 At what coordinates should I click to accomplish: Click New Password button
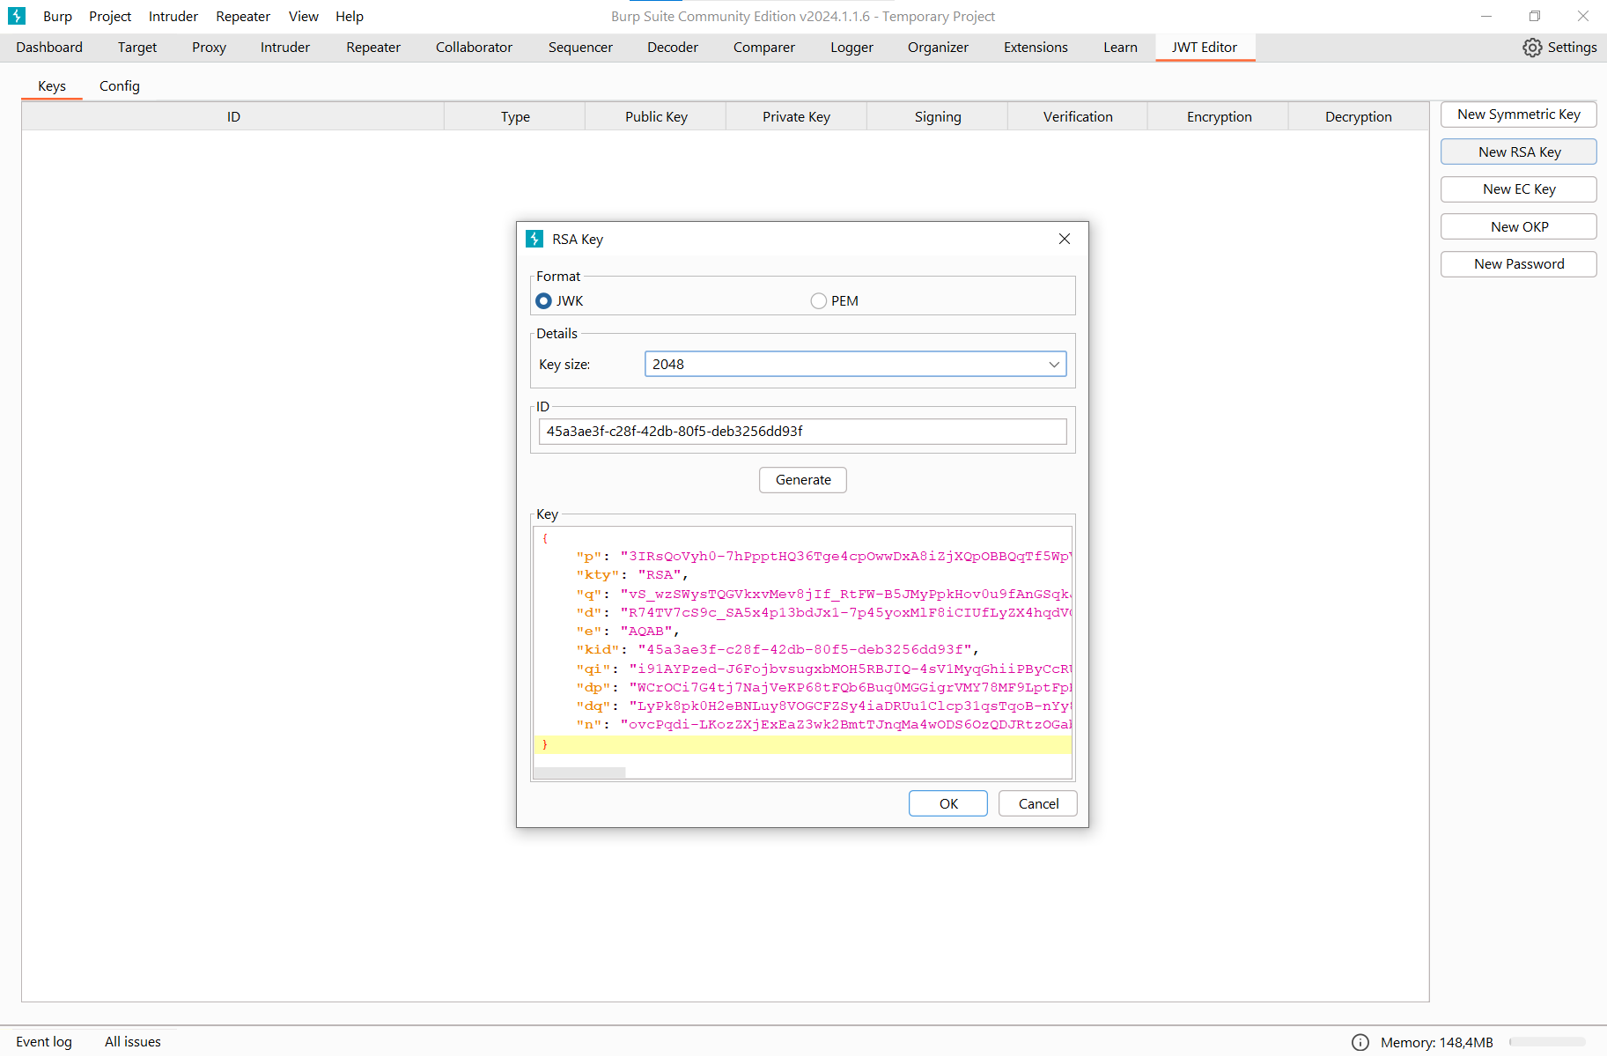tap(1518, 264)
